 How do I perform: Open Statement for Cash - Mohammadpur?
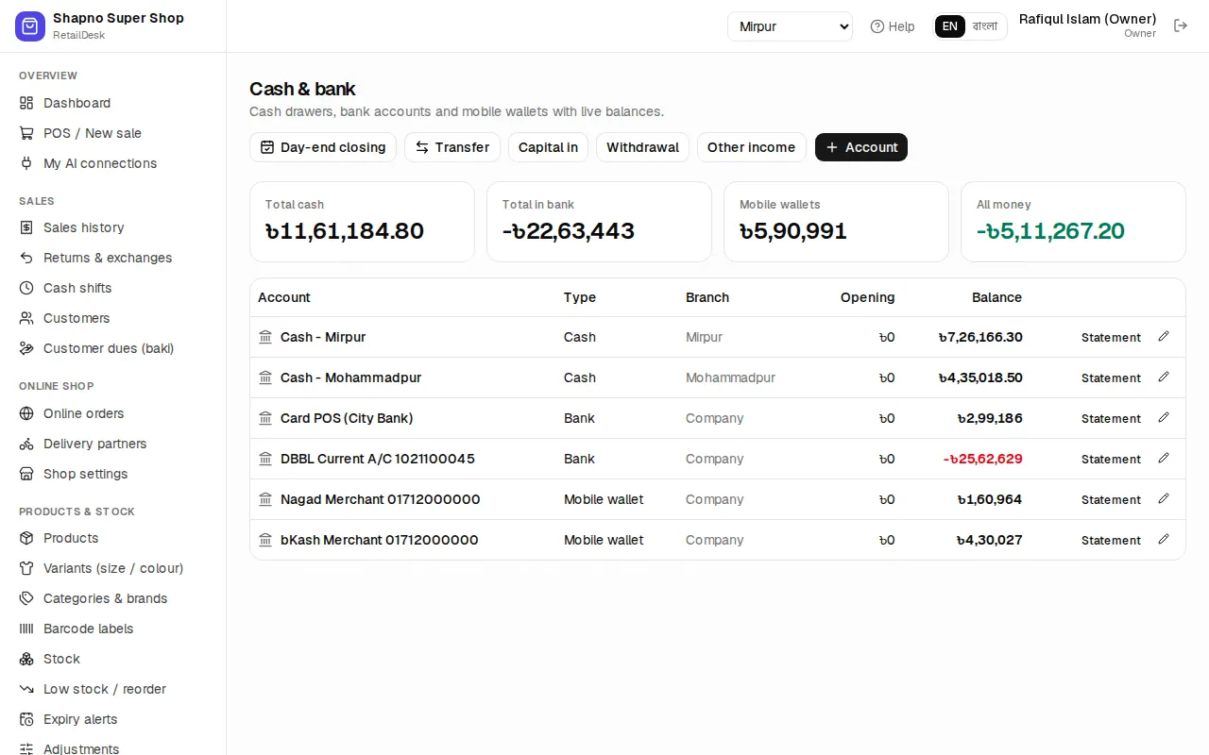click(x=1111, y=378)
